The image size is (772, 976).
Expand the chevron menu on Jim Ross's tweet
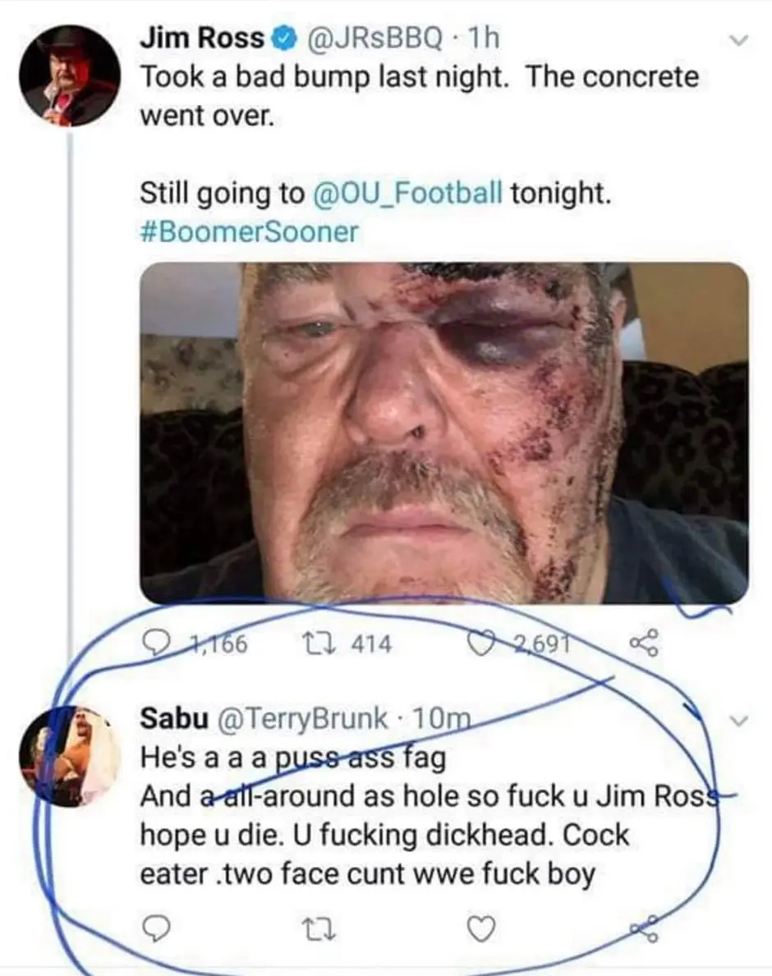pos(739,39)
